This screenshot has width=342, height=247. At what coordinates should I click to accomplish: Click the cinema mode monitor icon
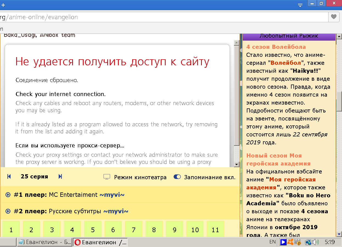(x=107, y=177)
